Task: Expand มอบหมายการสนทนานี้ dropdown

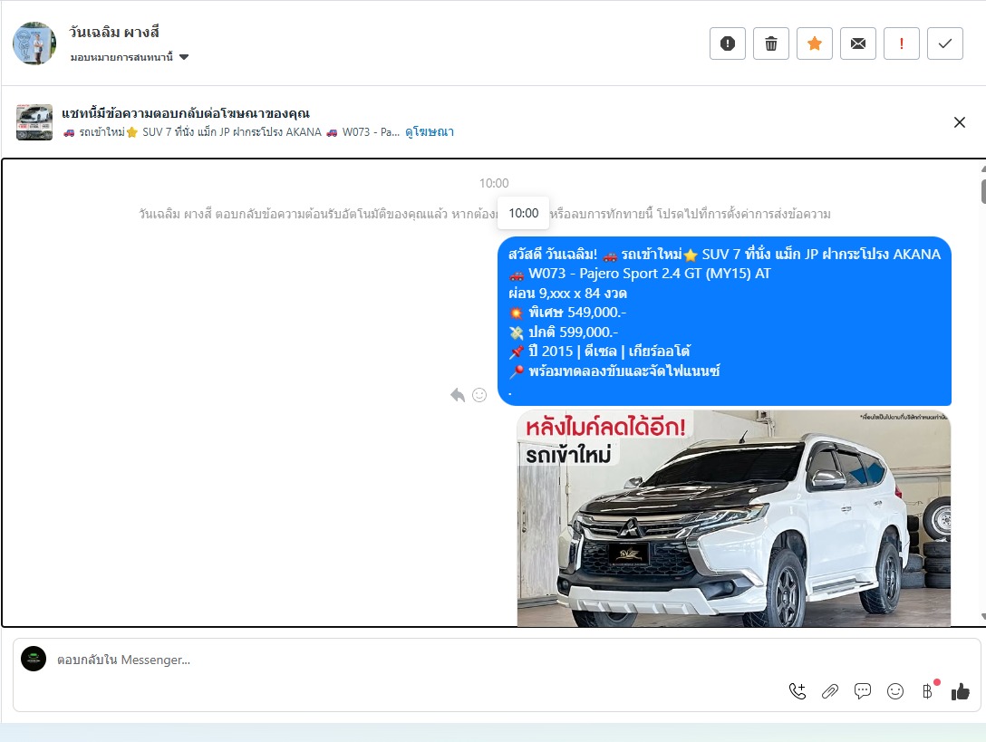Action: point(130,57)
